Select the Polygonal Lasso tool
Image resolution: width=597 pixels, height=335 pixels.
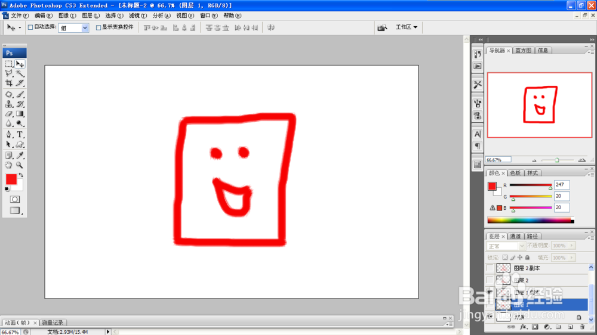tap(9, 73)
